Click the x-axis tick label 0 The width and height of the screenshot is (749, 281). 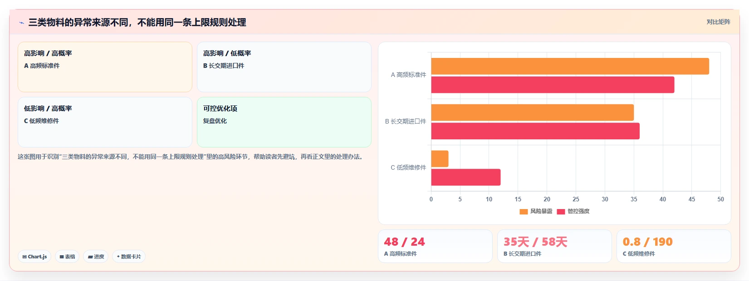coord(431,199)
